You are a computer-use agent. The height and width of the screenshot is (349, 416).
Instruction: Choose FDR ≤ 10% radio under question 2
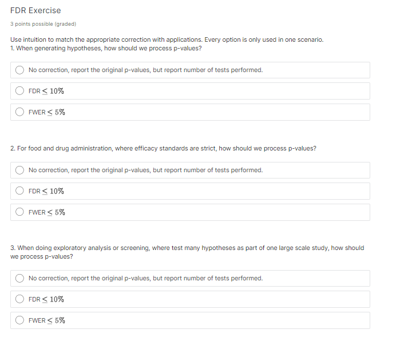point(19,191)
